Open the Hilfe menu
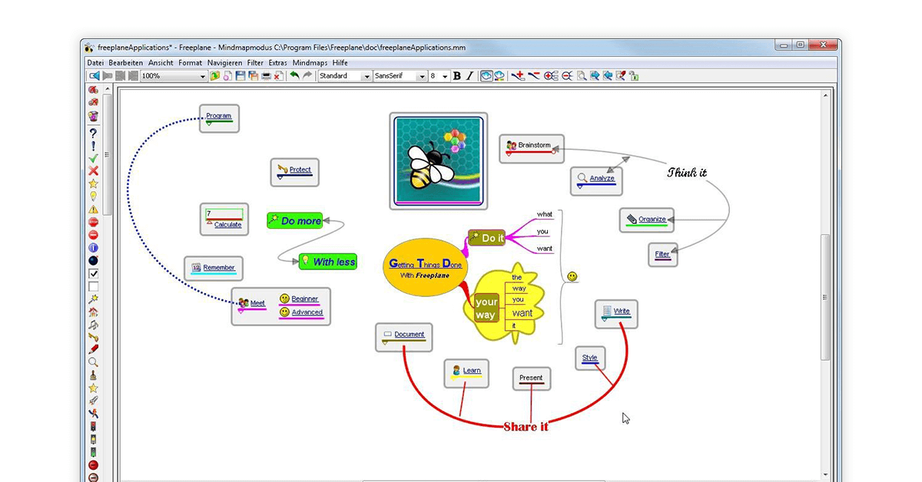The height and width of the screenshot is (482, 922). [340, 63]
